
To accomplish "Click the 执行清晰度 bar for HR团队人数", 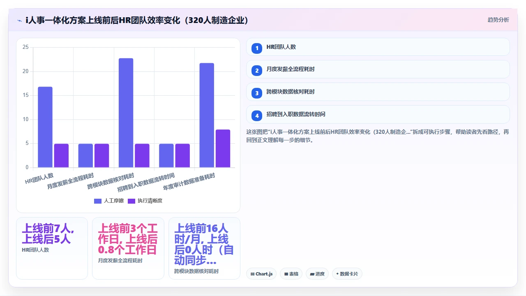I will pyautogui.click(x=61, y=156).
